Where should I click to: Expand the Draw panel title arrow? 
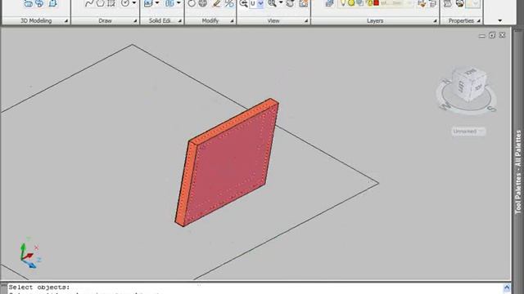(135, 21)
